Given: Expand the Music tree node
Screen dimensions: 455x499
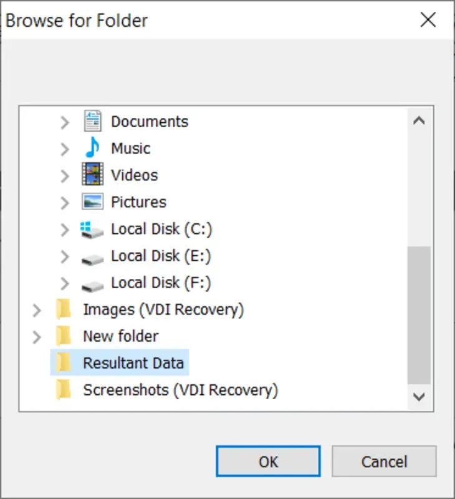Looking at the screenshot, I should pyautogui.click(x=65, y=148).
